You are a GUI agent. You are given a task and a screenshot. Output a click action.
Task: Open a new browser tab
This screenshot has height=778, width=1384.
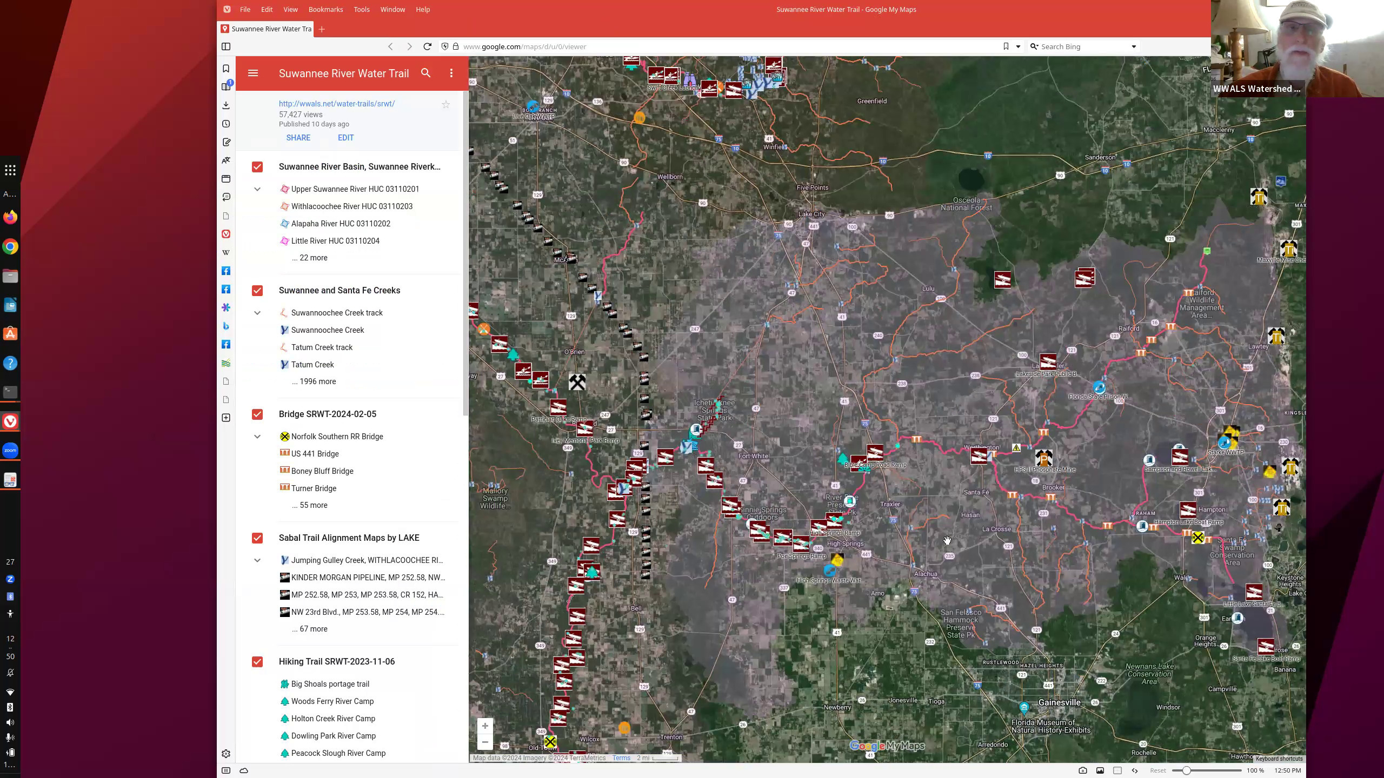click(x=322, y=29)
